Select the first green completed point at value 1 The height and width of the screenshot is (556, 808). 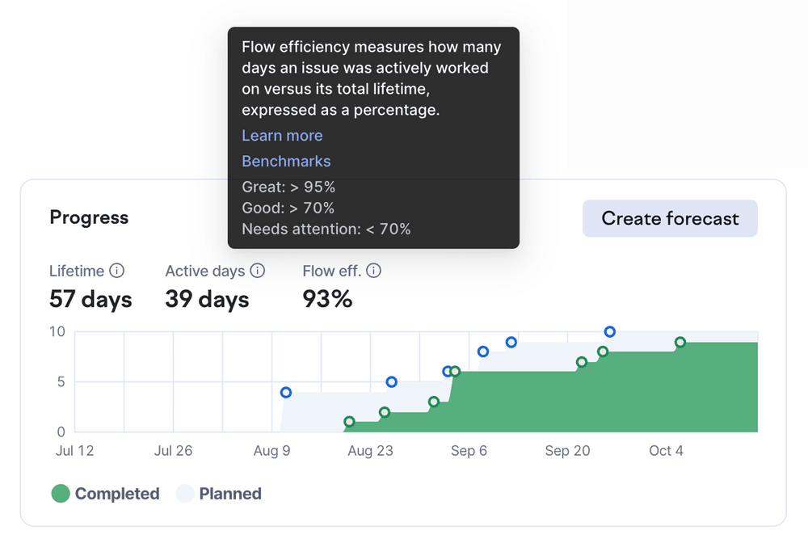tap(349, 422)
